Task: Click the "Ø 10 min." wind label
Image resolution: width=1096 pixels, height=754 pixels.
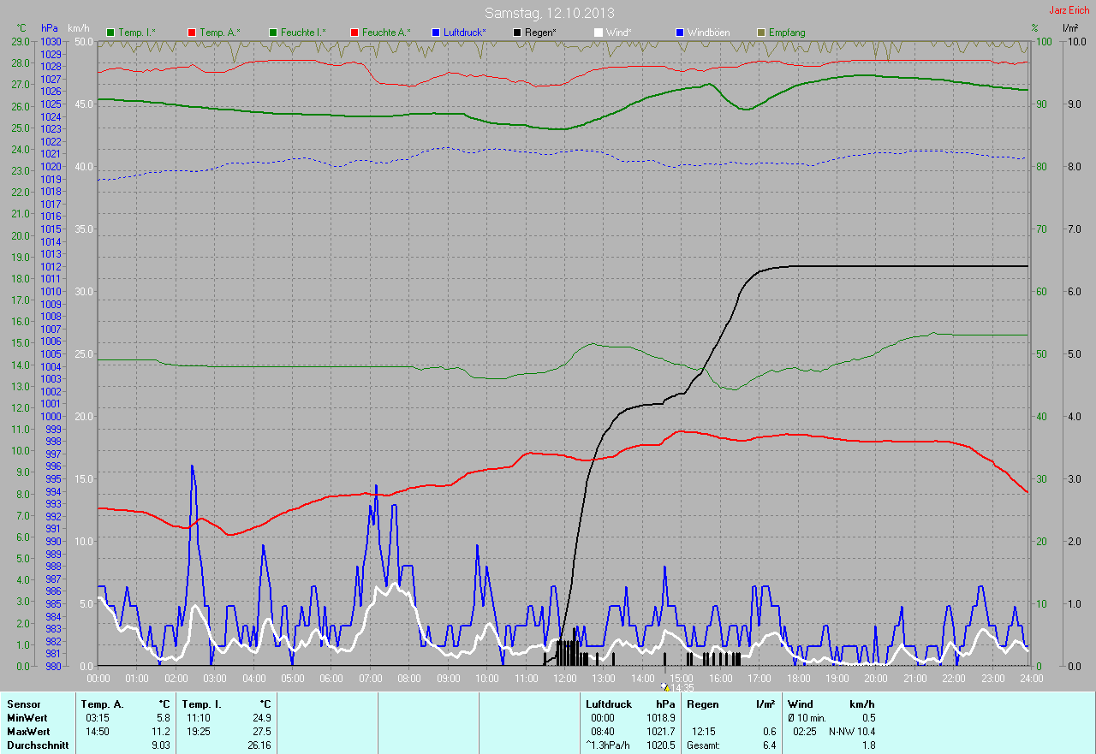Action: coord(807,718)
